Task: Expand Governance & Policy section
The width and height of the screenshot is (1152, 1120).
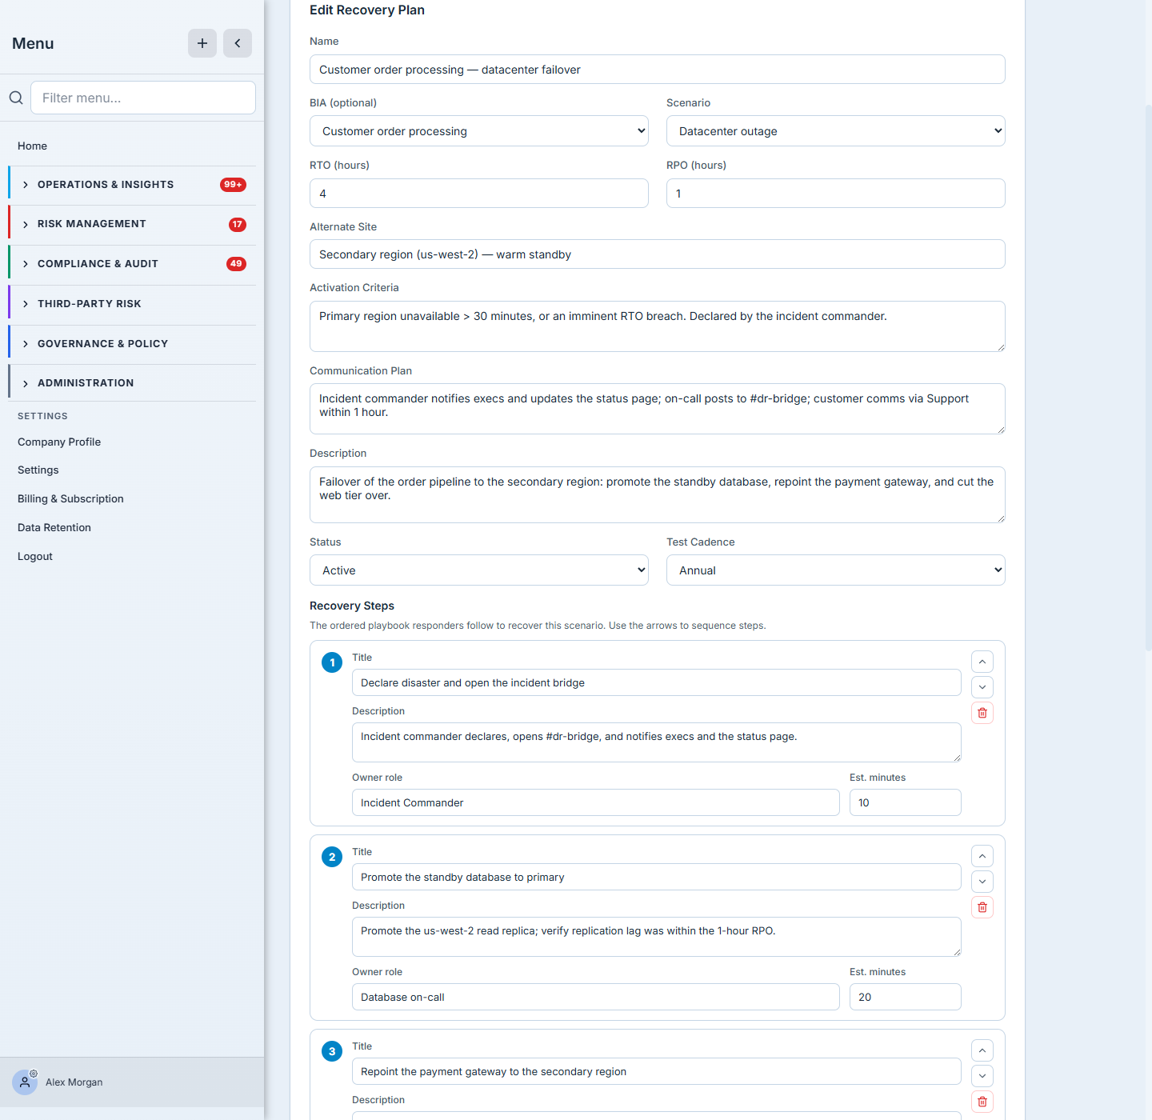Action: 132,344
